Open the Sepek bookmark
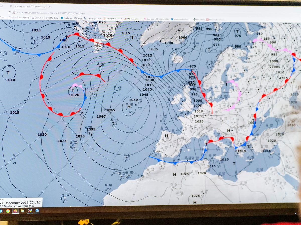Image resolution: width=301 pixels, height=225 pixels. [78, 18]
